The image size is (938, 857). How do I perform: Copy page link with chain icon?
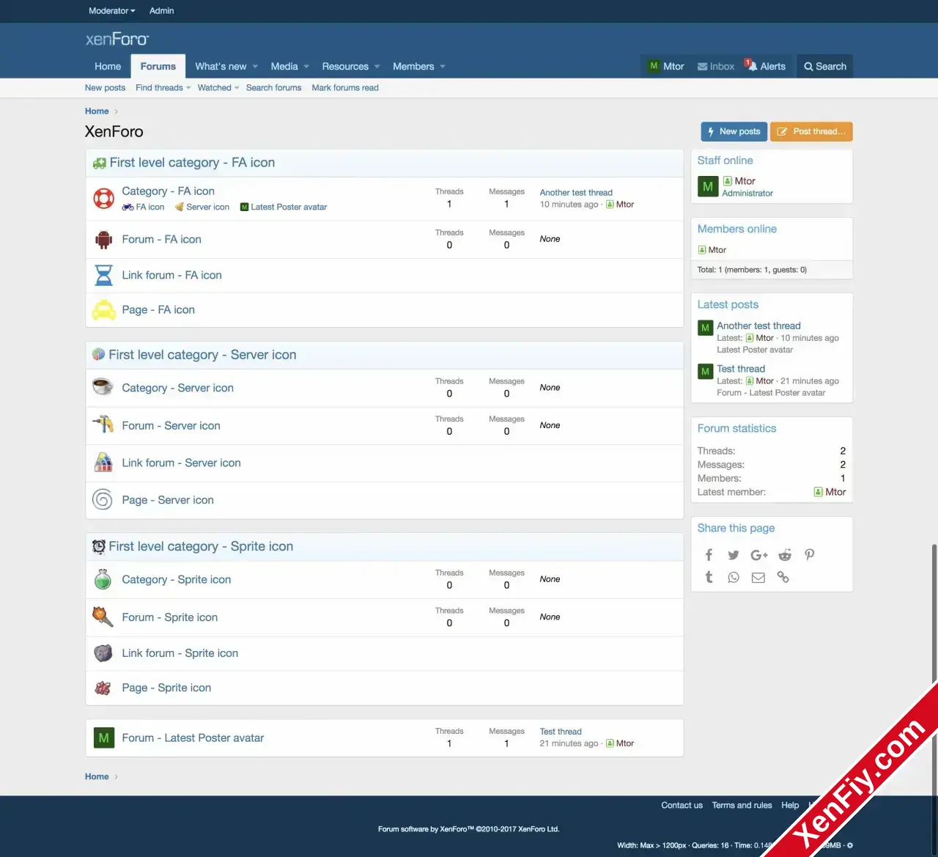click(x=783, y=577)
